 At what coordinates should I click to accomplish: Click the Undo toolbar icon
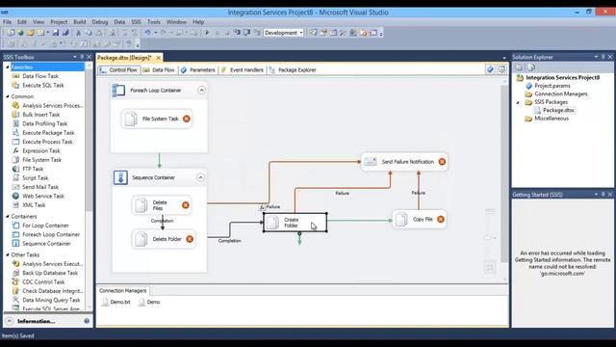click(x=147, y=33)
